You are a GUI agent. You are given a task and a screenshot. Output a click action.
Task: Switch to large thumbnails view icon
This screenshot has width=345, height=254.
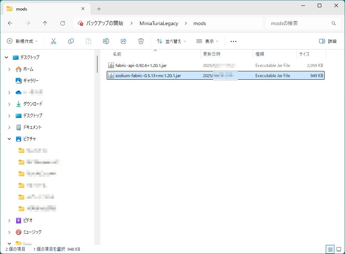pyautogui.click(x=339, y=249)
